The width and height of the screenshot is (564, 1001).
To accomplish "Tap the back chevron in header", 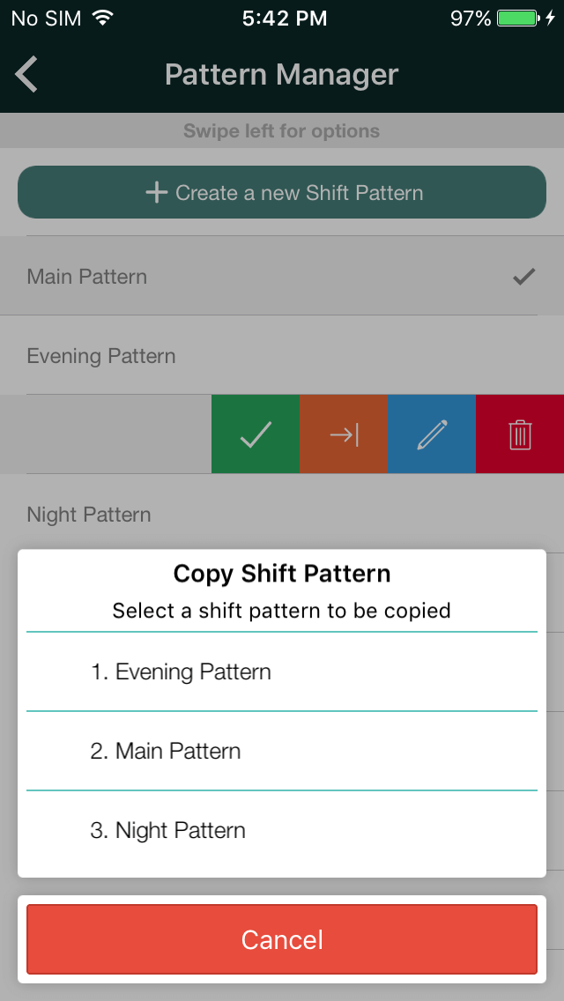I will point(26,75).
